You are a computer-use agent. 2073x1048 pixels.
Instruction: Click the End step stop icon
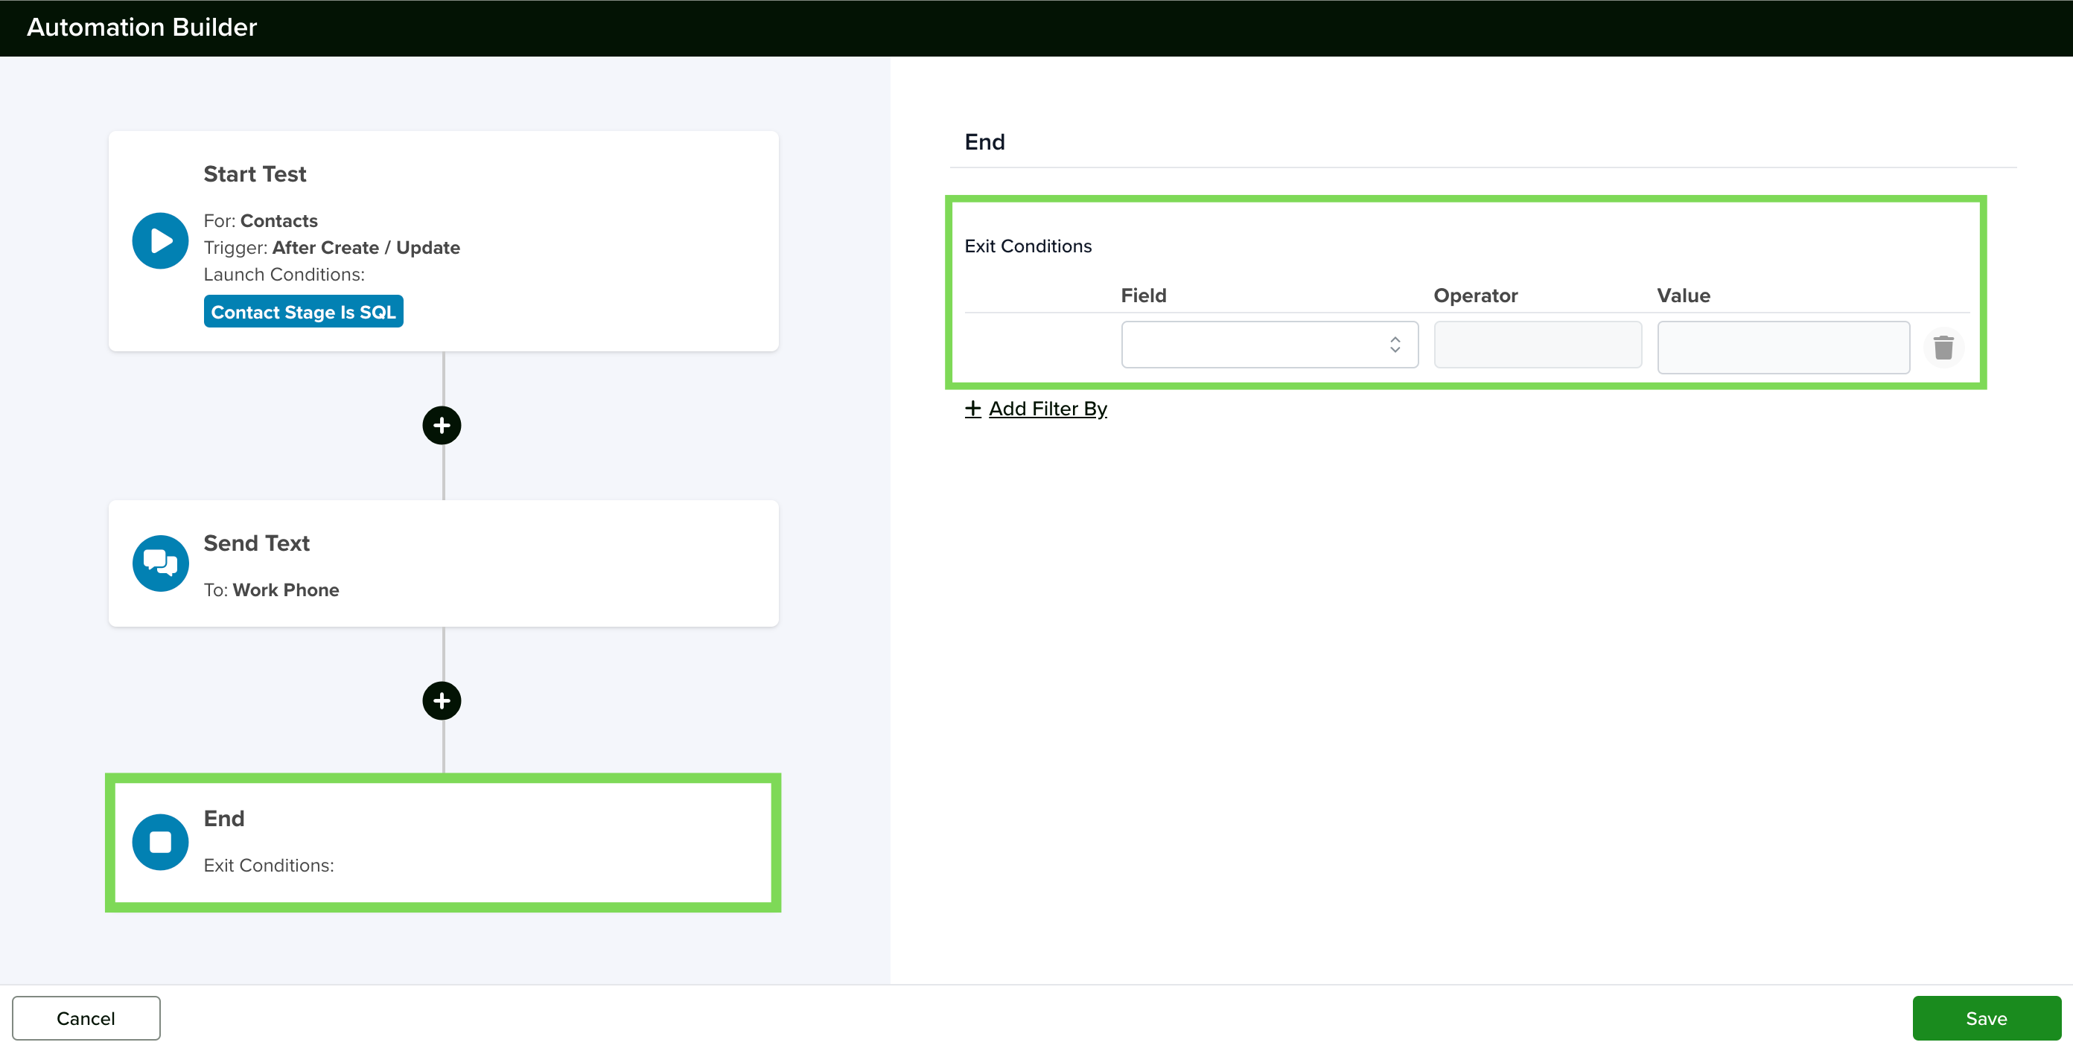click(160, 841)
